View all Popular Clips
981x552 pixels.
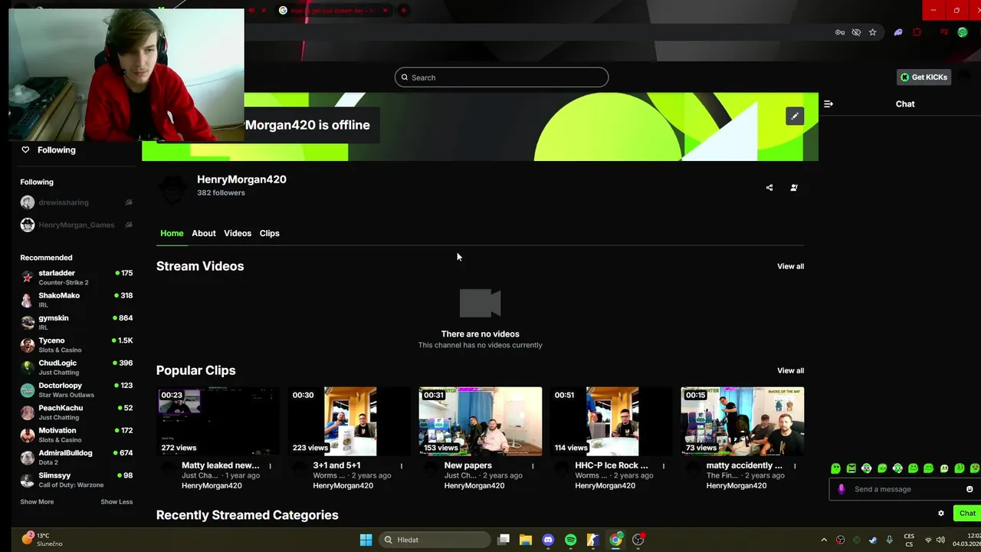[790, 370]
